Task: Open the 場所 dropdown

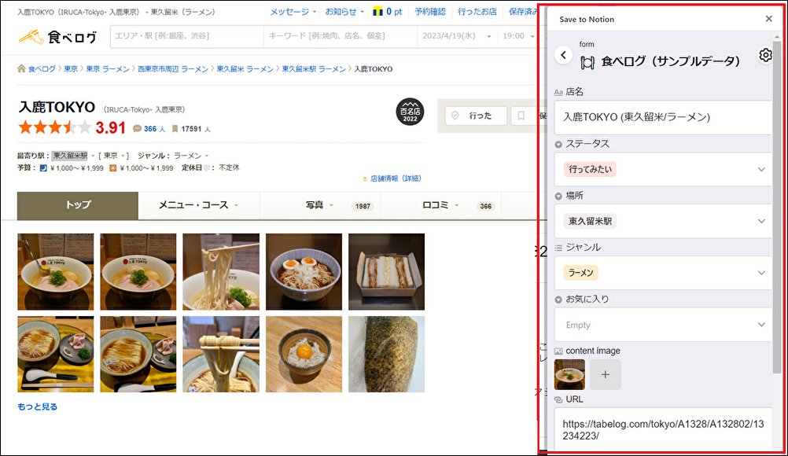Action: [663, 221]
